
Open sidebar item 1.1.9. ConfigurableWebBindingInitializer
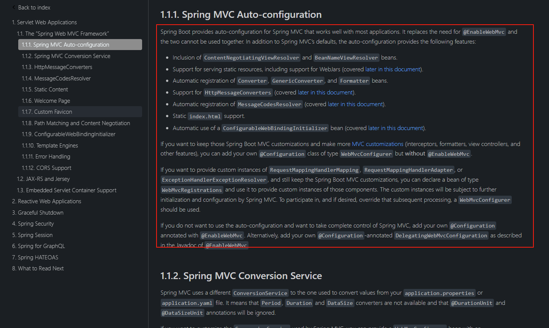pos(69,134)
